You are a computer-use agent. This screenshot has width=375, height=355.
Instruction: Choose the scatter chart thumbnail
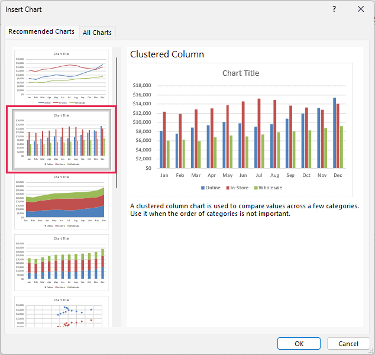pyautogui.click(x=62, y=311)
